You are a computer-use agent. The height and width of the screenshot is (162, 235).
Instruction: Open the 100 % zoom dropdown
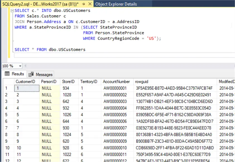[x=20, y=66]
